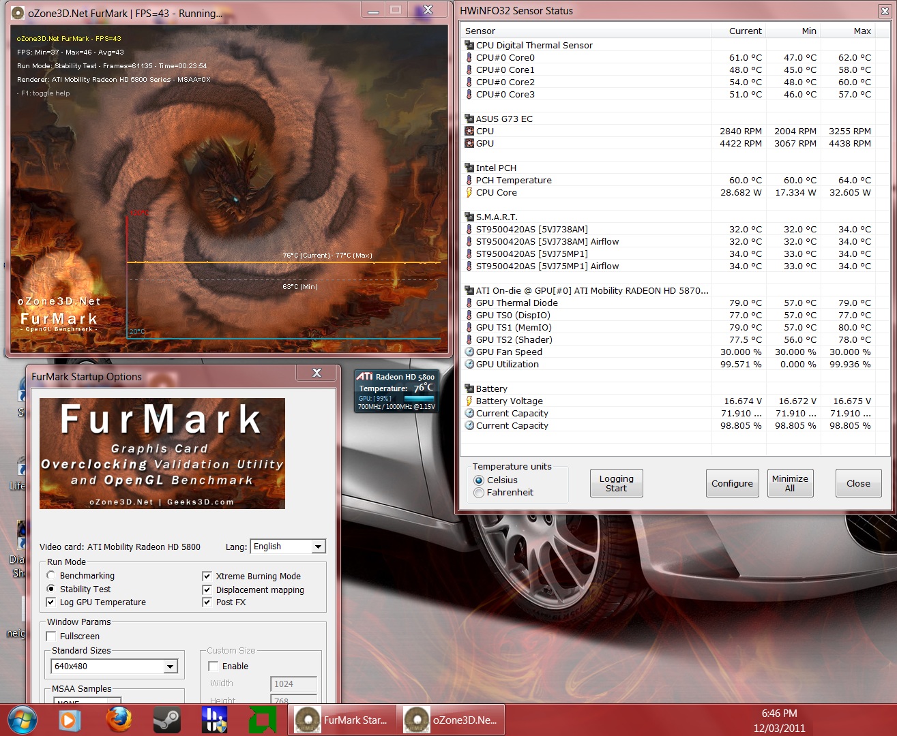Click the custom Width input field
Viewport: 897px width, 736px height.
[294, 684]
